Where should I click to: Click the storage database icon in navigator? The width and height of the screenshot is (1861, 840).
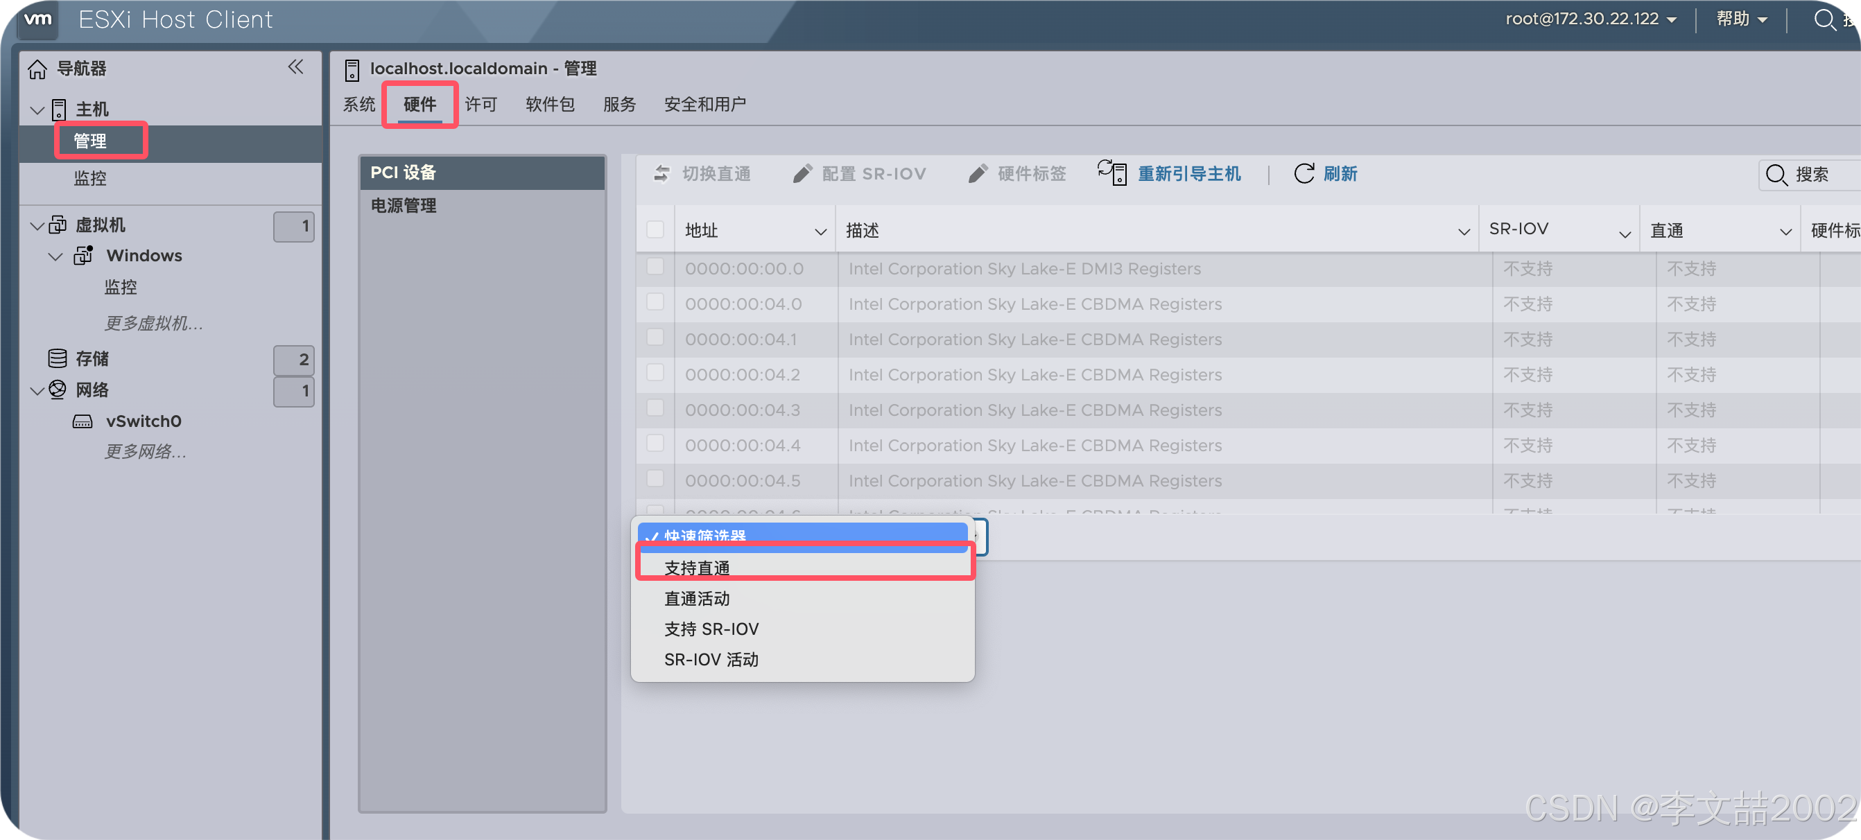point(57,358)
